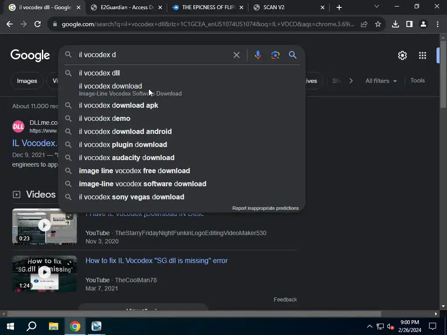Expand All filters dropdown
The height and width of the screenshot is (335, 447).
pyautogui.click(x=381, y=81)
